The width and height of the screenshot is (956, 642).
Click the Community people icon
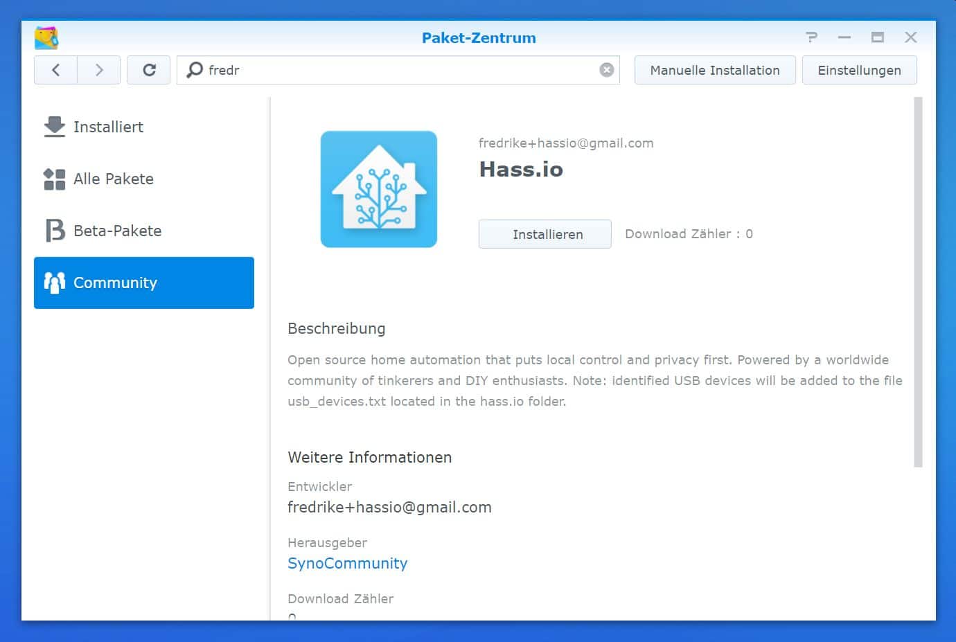click(54, 283)
